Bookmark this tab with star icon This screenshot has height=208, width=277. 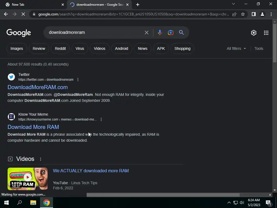[x=243, y=14]
